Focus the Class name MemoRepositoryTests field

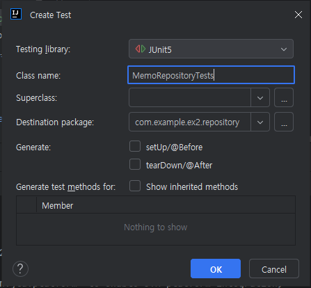pos(211,75)
